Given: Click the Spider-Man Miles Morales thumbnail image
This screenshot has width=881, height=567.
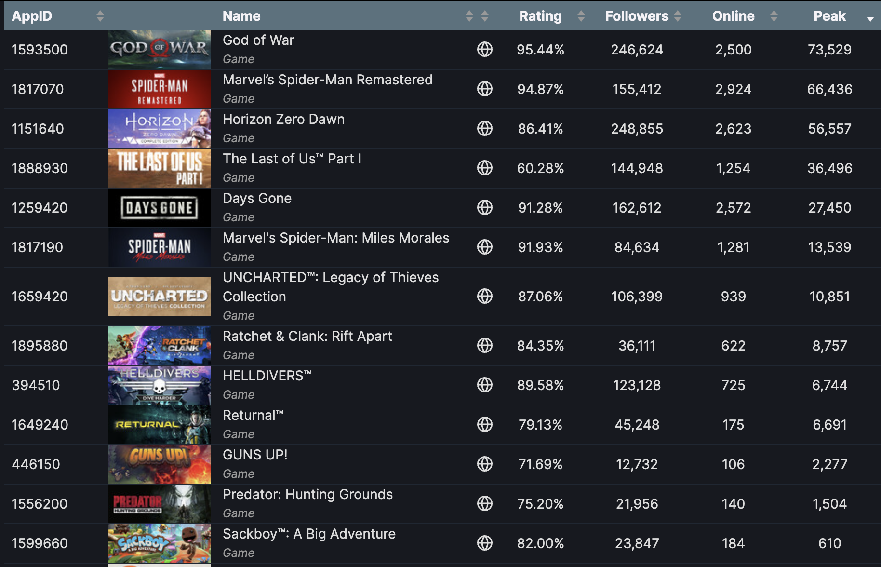Looking at the screenshot, I should tap(160, 247).
